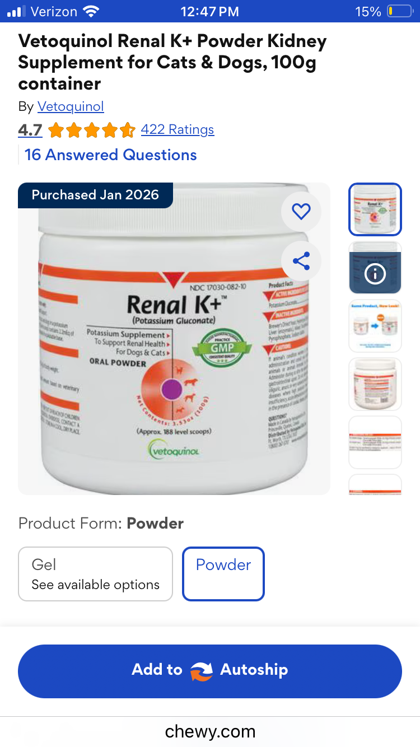Tap the heart favorite icon
This screenshot has height=747, width=420.
(x=301, y=211)
